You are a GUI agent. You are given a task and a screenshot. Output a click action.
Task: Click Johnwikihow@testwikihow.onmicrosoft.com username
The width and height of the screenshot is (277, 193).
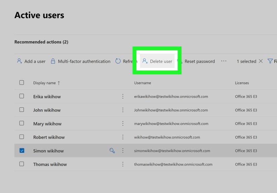[171, 110]
